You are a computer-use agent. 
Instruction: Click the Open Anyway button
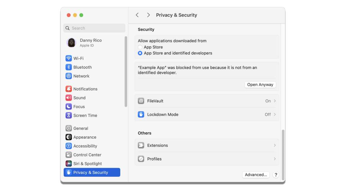click(x=260, y=85)
